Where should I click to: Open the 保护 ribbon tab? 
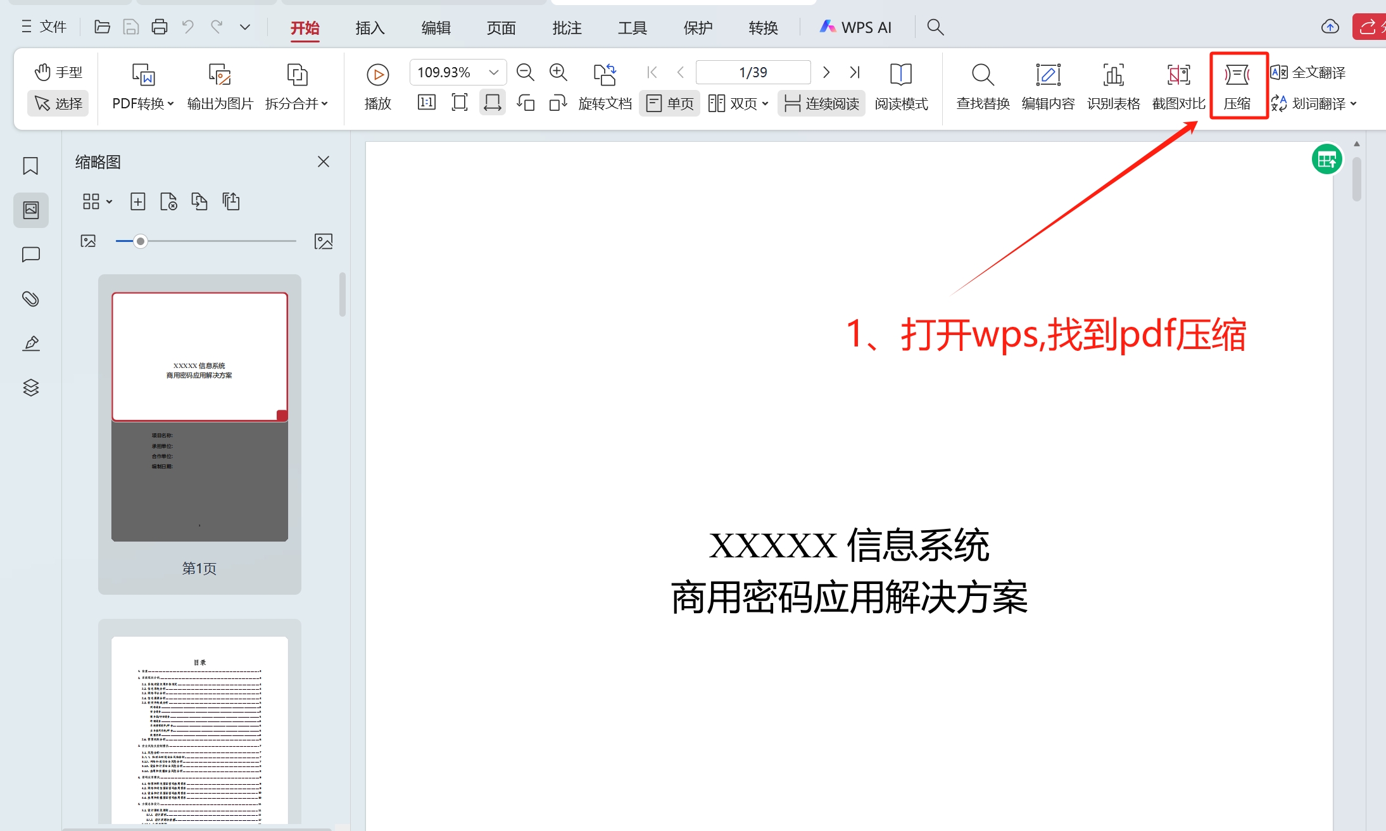pyautogui.click(x=698, y=28)
